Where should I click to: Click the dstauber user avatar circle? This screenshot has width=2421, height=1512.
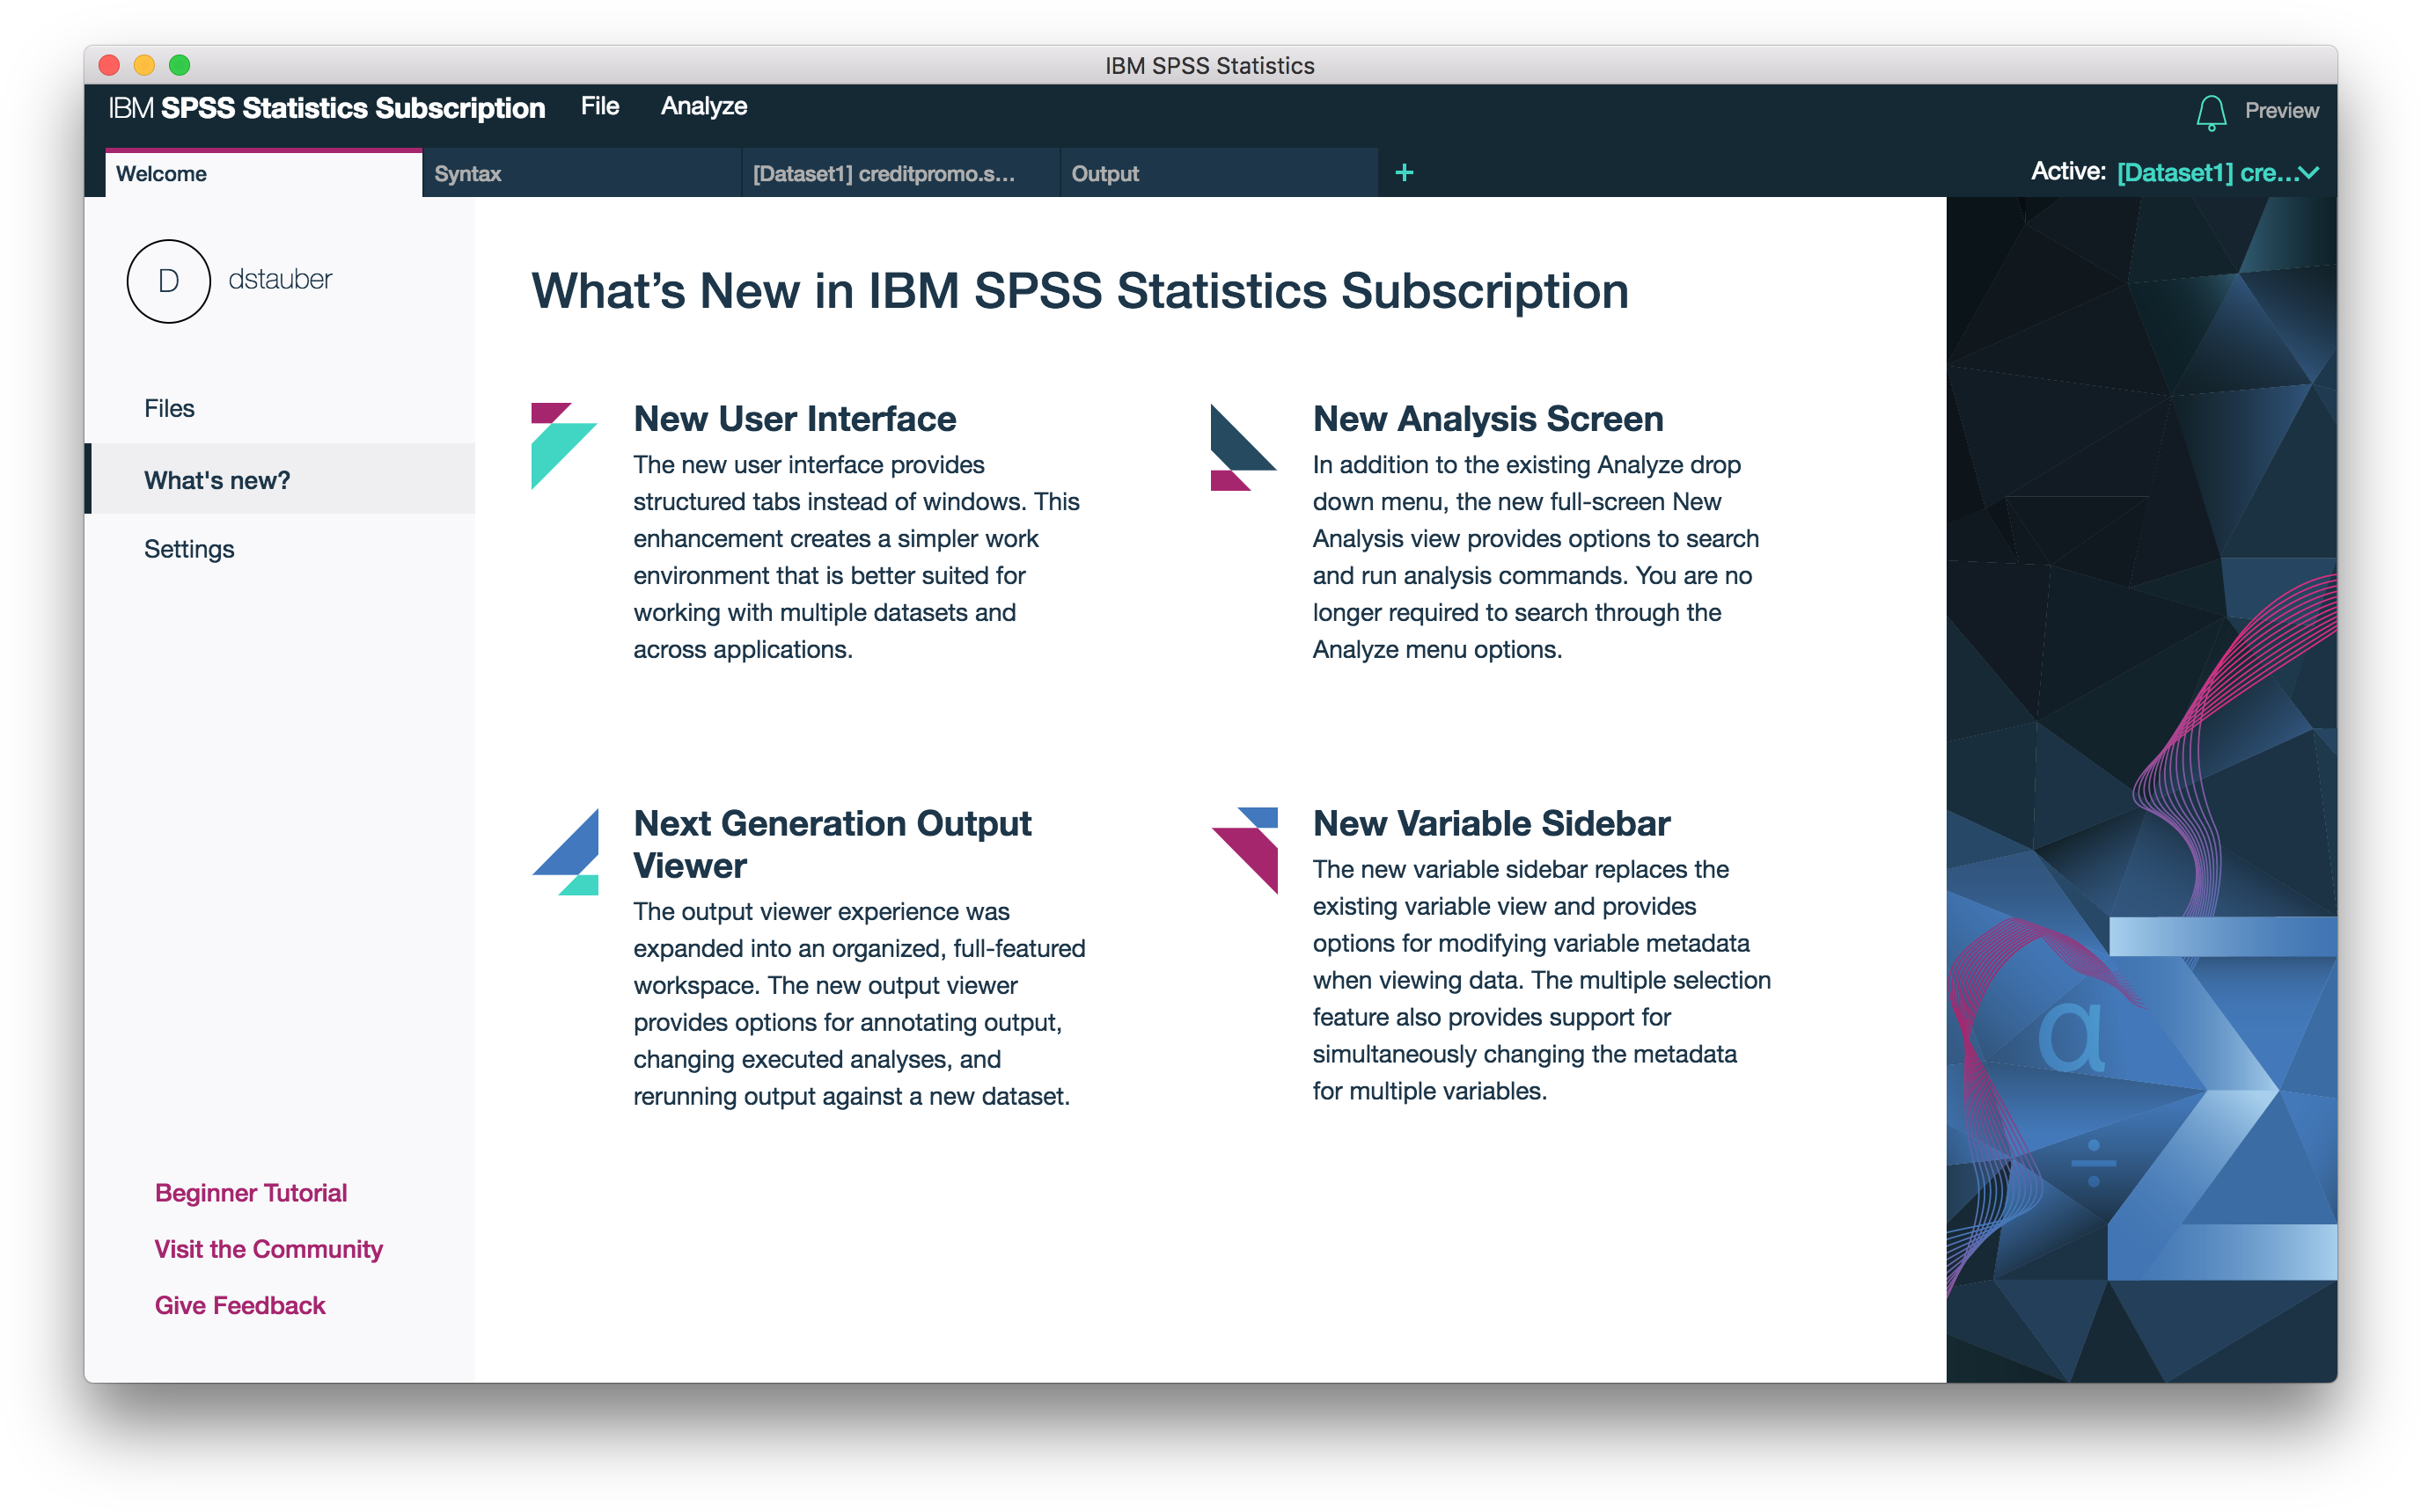168,281
